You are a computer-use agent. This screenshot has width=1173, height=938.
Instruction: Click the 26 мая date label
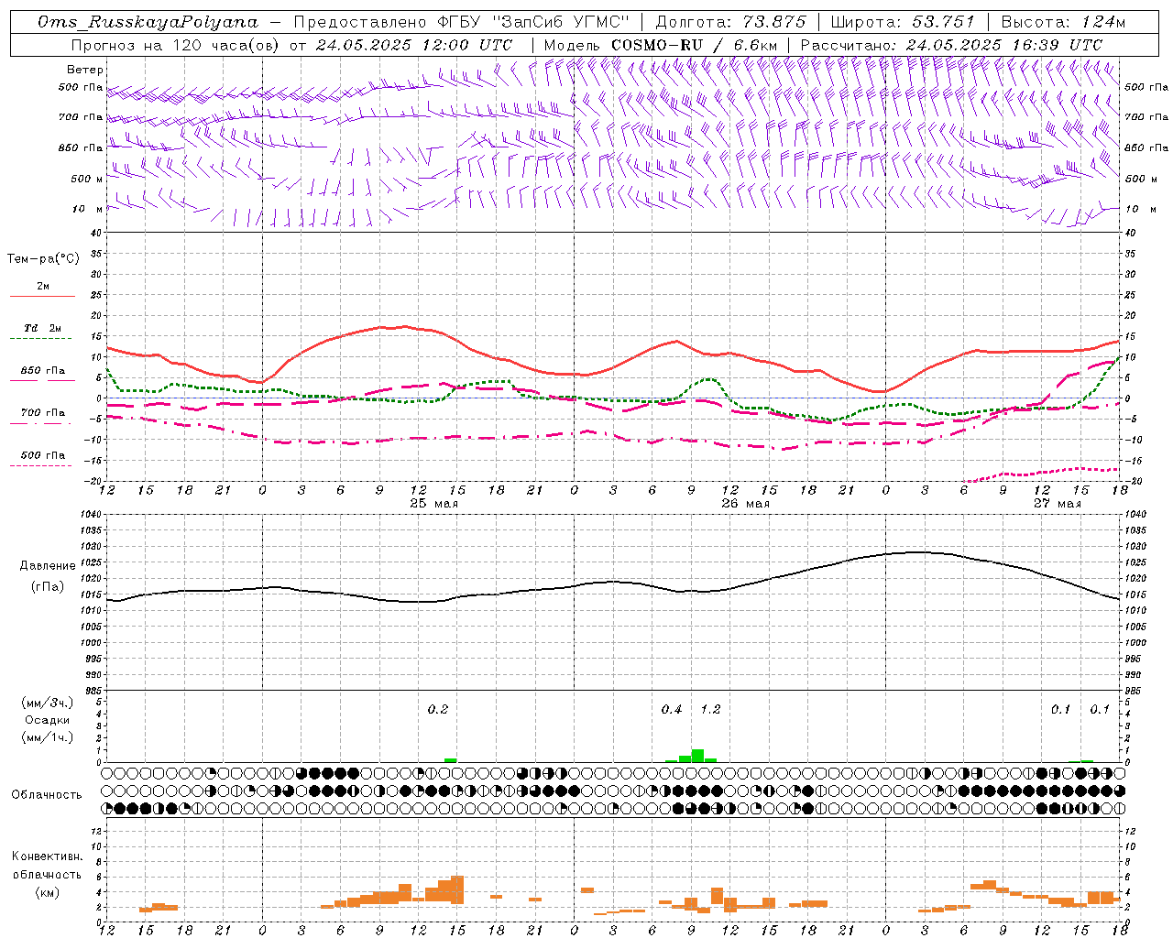[745, 504]
